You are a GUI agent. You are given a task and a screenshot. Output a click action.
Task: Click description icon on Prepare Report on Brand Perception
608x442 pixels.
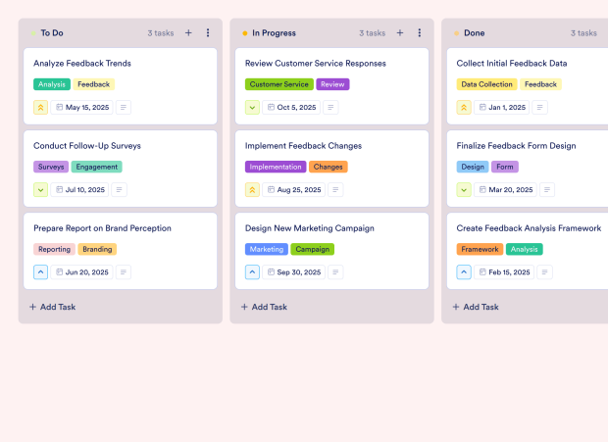click(x=124, y=272)
